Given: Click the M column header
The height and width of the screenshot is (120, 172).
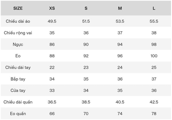Looking at the screenshot, I should coord(120,8).
